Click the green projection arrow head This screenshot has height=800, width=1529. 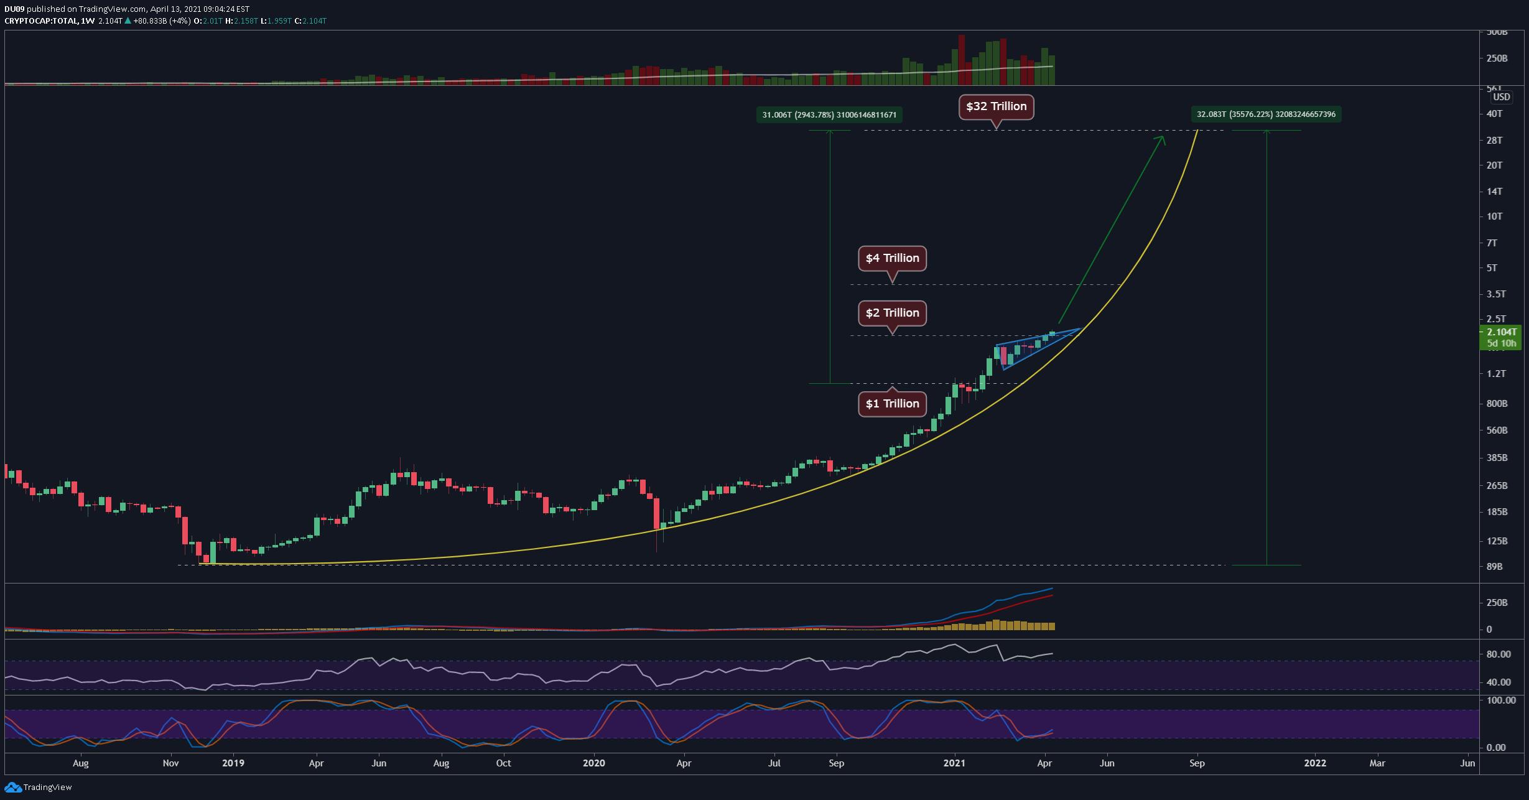1162,138
